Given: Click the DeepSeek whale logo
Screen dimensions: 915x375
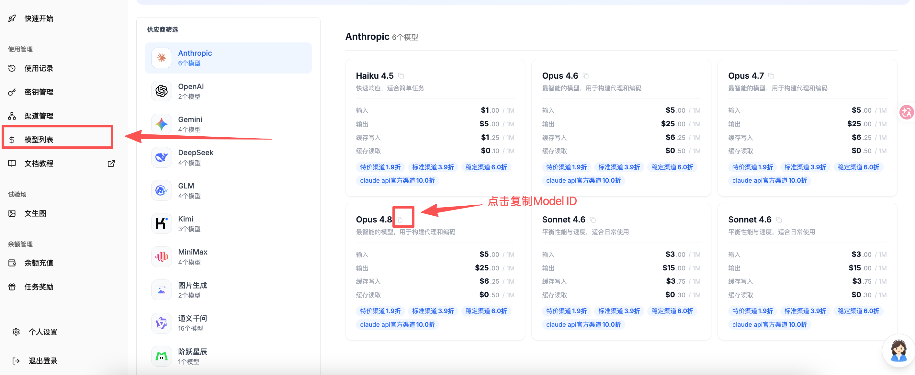Looking at the screenshot, I should coord(162,157).
